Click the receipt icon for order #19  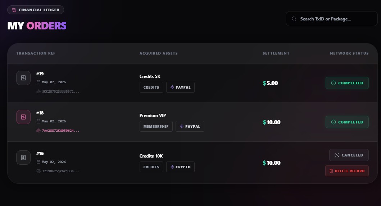(x=23, y=78)
